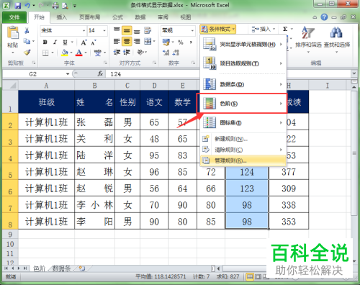Switch to the 数据条 sheet tab
The width and height of the screenshot is (360, 285).
point(61,268)
